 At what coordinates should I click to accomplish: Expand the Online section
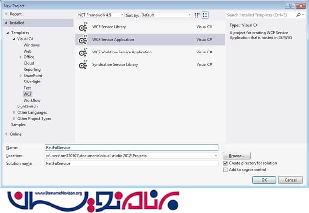point(6,134)
